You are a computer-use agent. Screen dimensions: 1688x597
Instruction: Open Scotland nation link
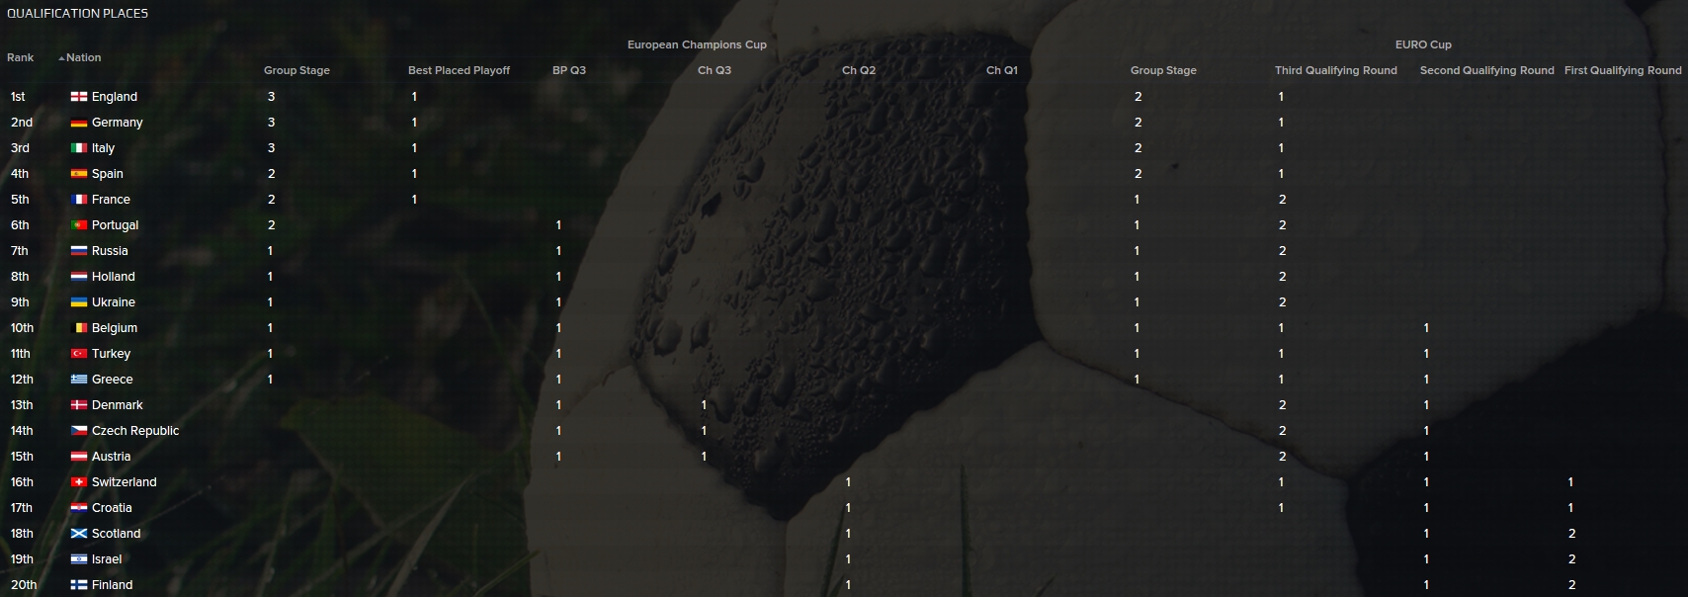pos(117,534)
